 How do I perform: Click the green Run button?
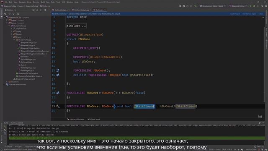tap(250, 6)
